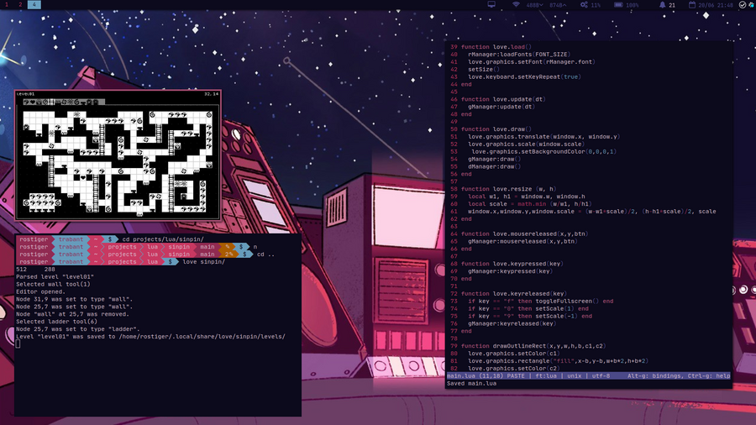Select the ladder tool in the level editor toolbar
This screenshot has width=756, height=425.
(50, 102)
